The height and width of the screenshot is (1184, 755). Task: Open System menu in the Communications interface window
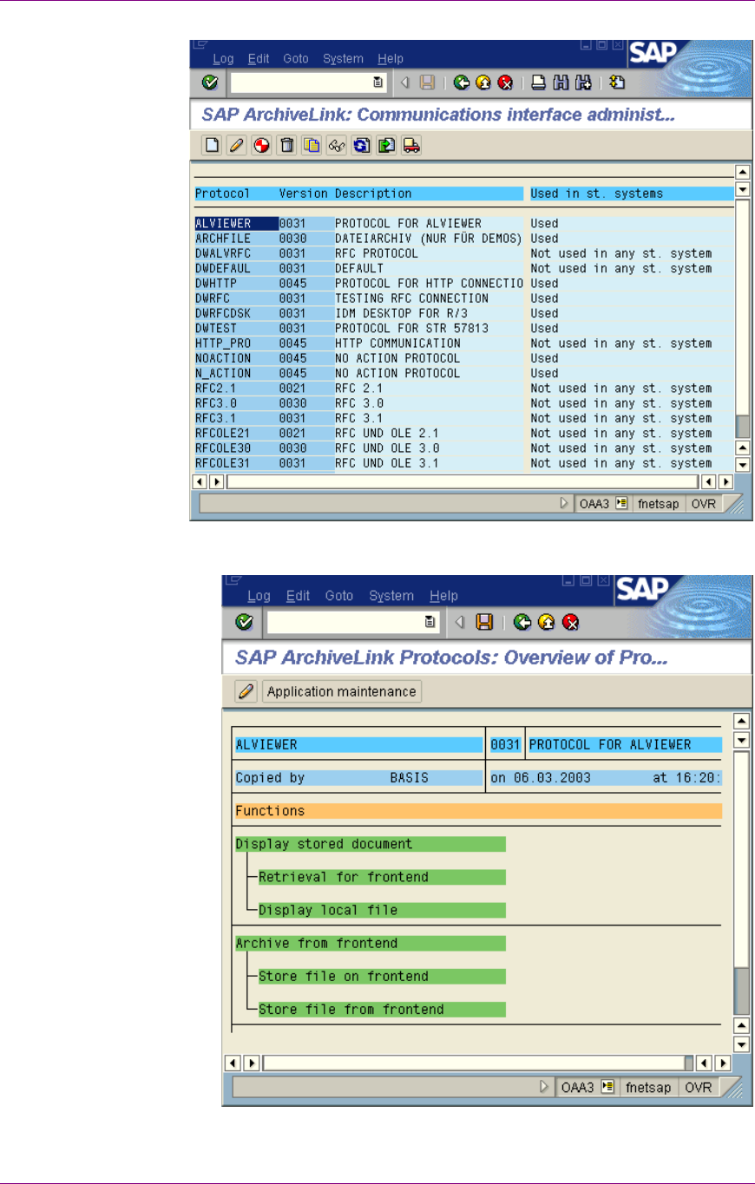343,59
